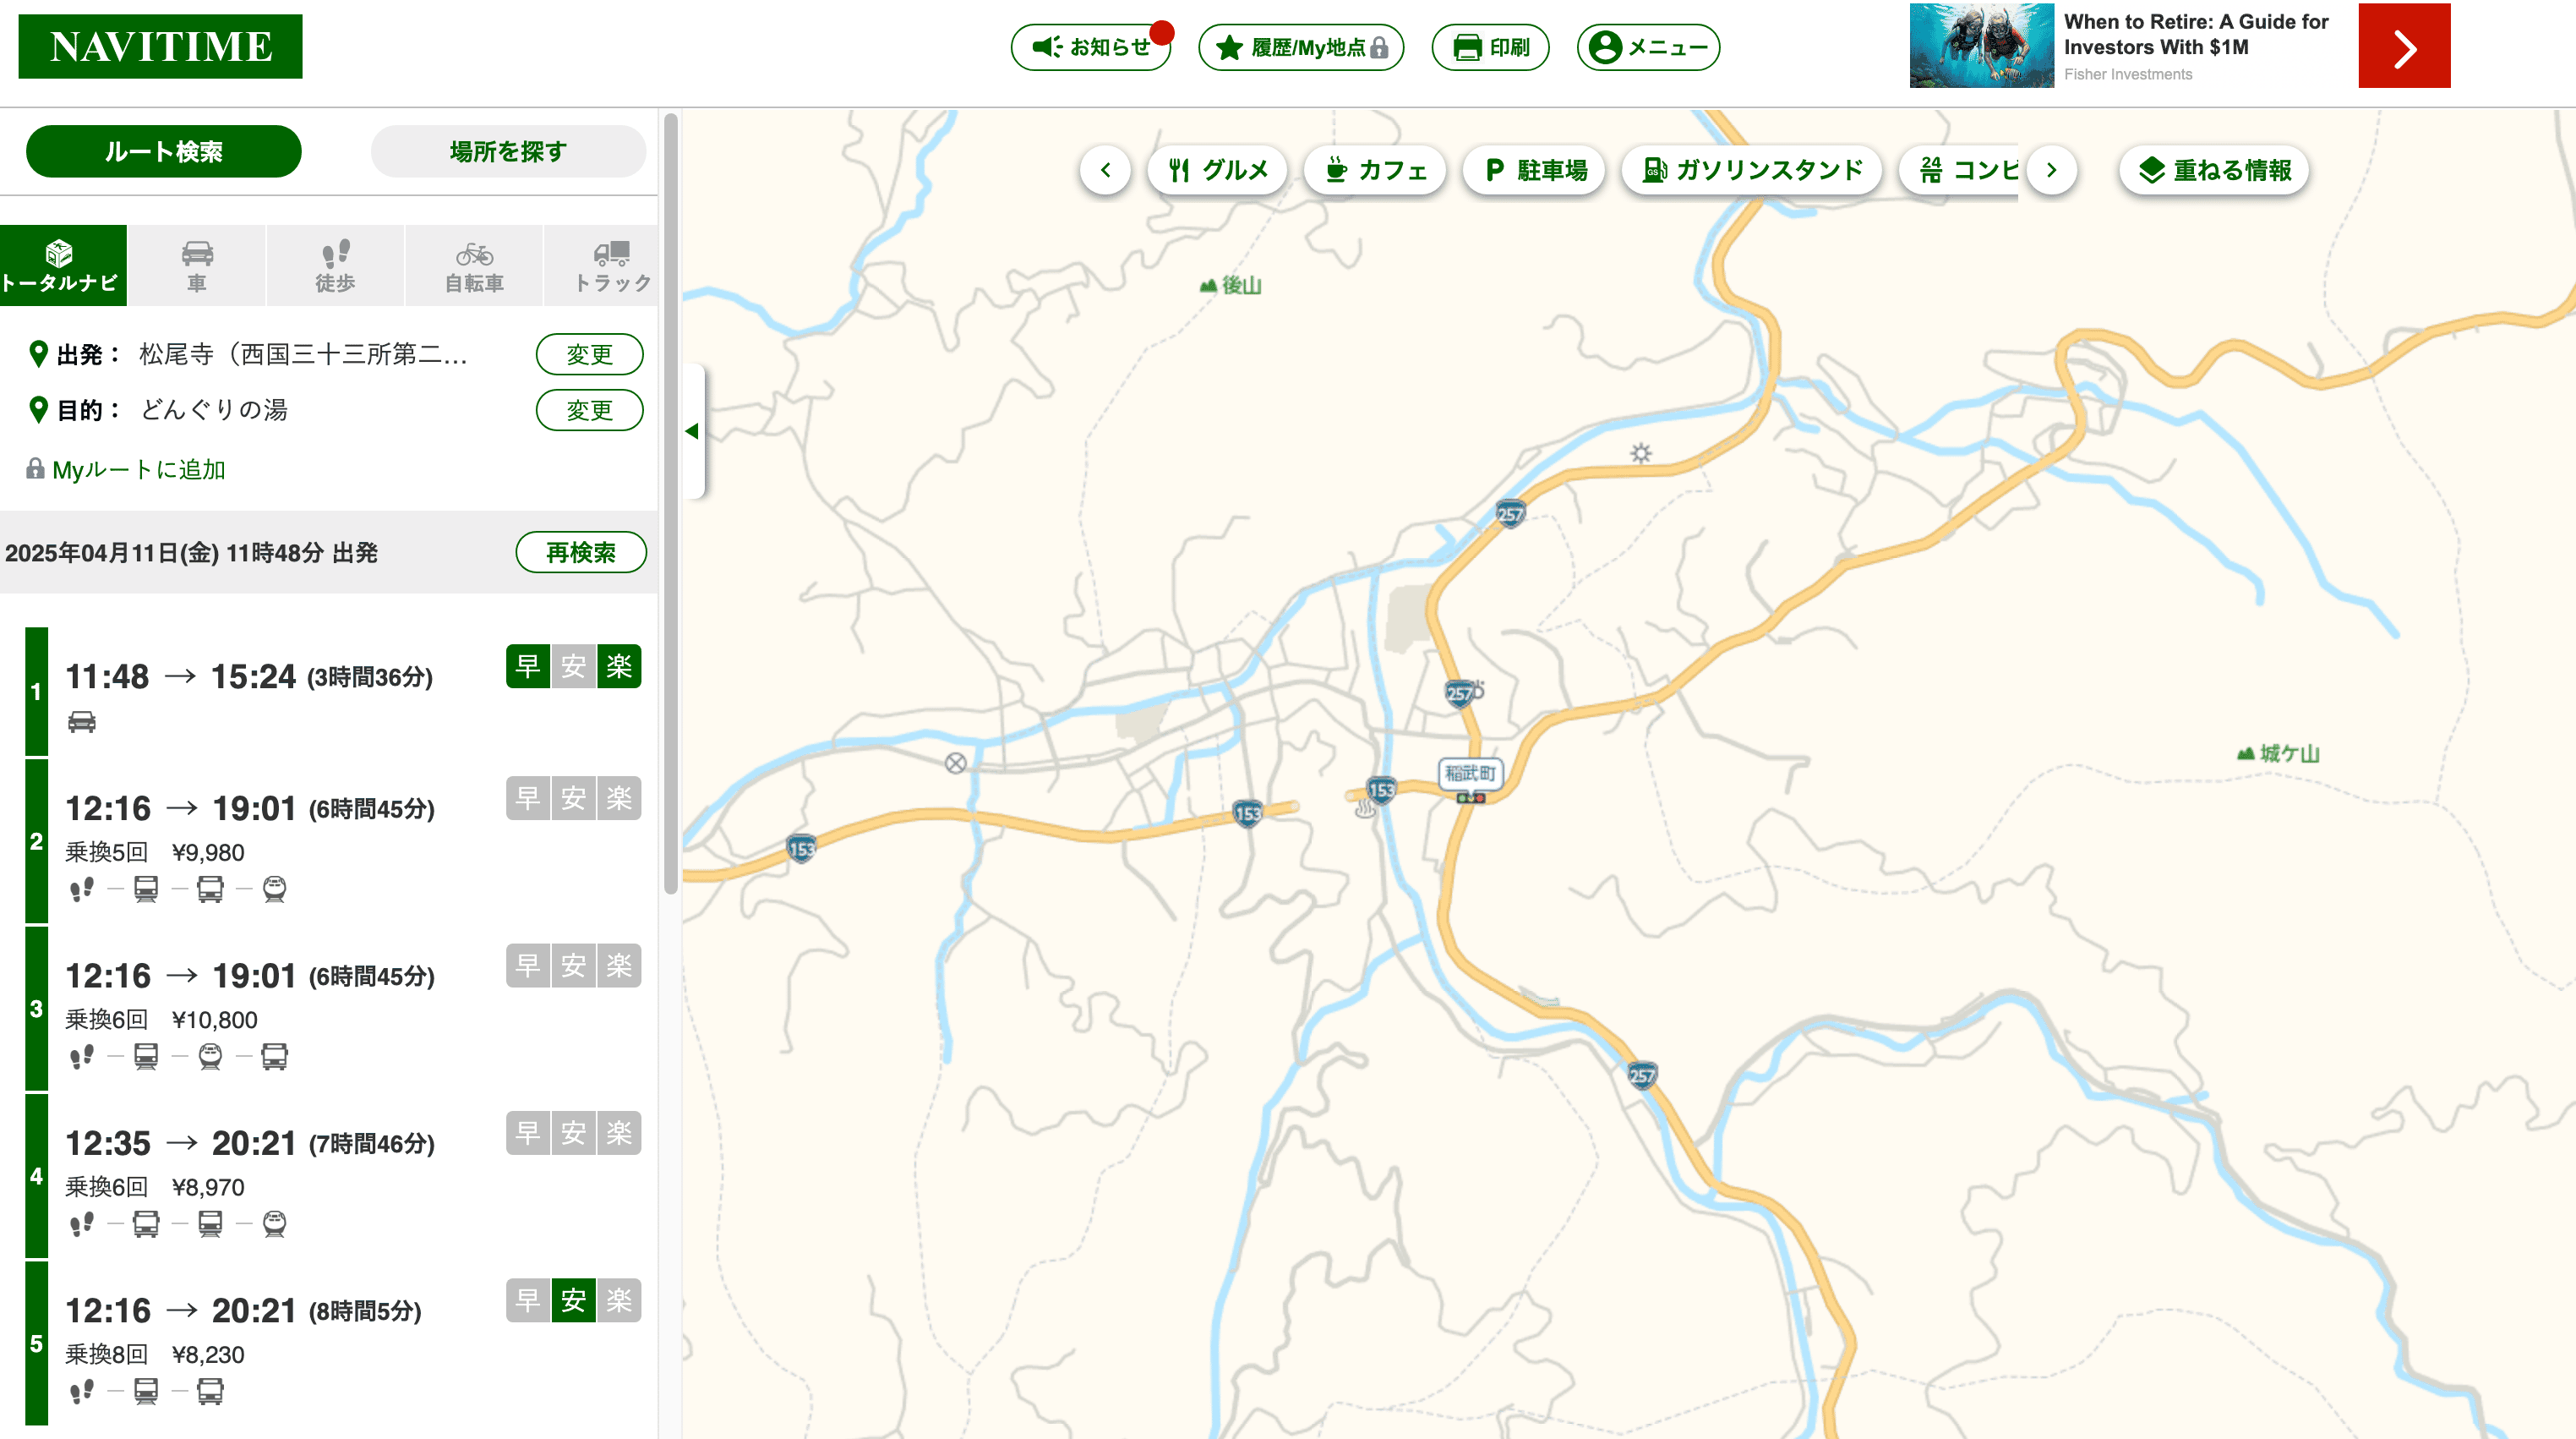2576x1439 pixels.
Task: Toggle the 安 (cheap) filter on route 1
Action: 573,666
